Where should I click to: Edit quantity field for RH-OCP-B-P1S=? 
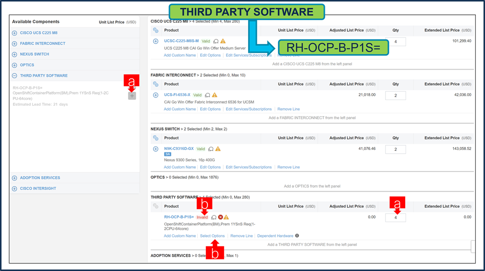pyautogui.click(x=396, y=218)
